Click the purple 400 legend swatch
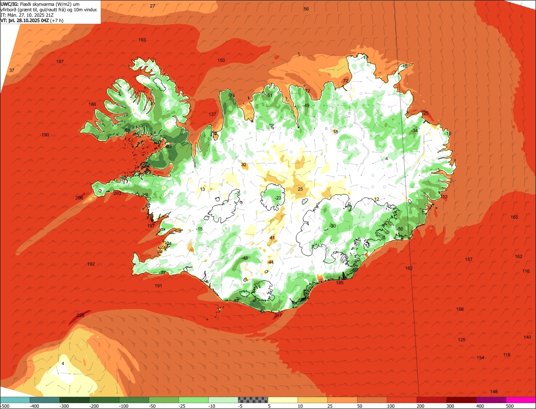Screen dimensions: 536x409 (491, 400)
